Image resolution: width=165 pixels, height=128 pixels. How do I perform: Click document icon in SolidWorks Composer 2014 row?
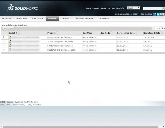tap(10, 46)
